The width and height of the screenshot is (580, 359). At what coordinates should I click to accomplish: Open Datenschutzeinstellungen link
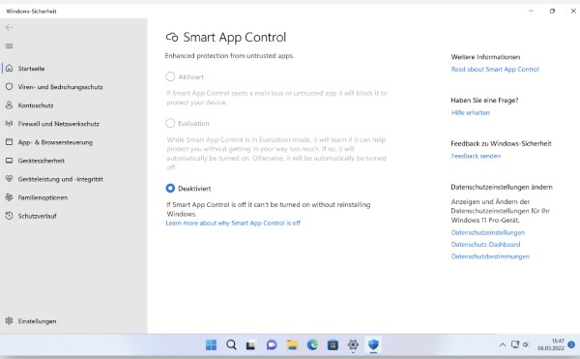(488, 232)
